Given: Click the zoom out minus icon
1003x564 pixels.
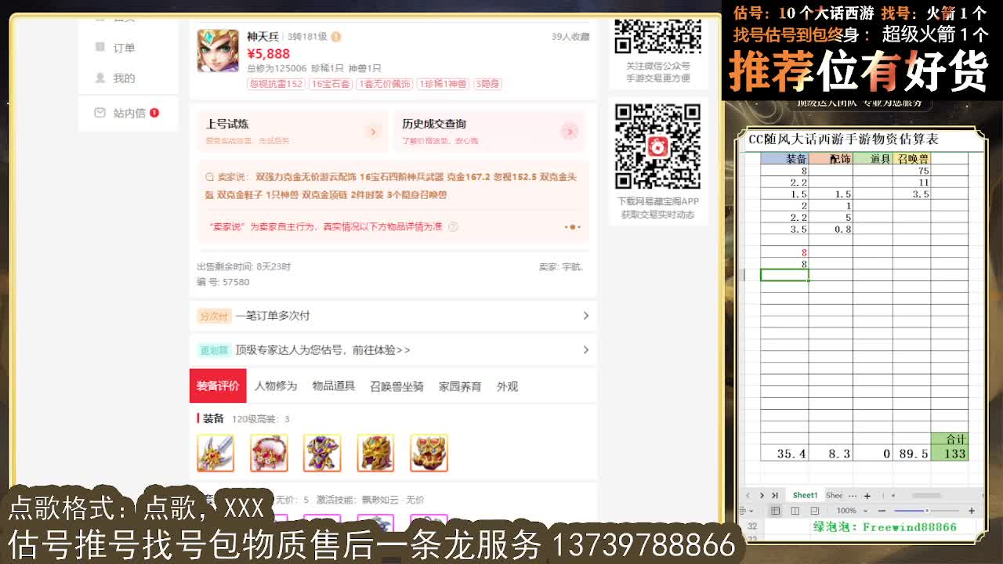Looking at the screenshot, I should coord(882,511).
